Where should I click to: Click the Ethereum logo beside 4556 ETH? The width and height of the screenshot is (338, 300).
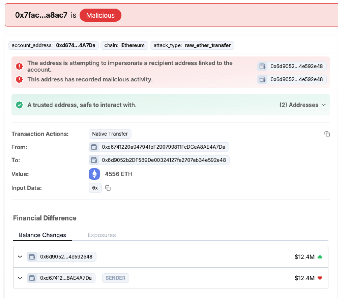(x=94, y=174)
